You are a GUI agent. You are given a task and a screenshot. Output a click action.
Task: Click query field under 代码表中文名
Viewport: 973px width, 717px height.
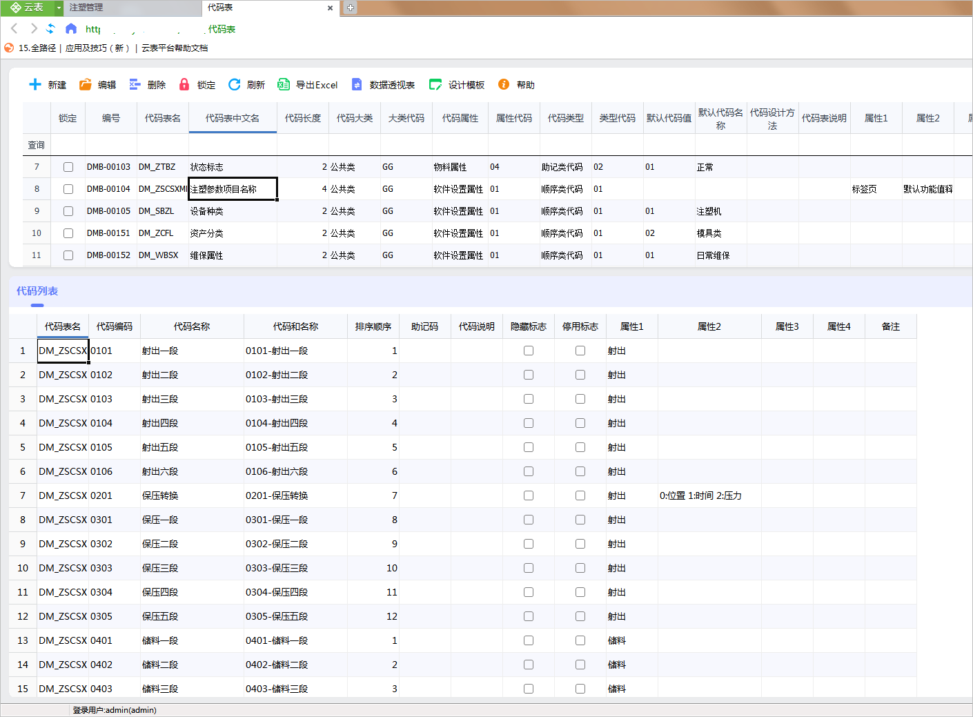(233, 145)
